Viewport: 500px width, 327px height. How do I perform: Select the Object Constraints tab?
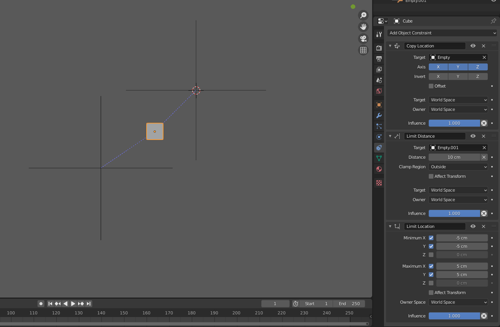point(379,148)
